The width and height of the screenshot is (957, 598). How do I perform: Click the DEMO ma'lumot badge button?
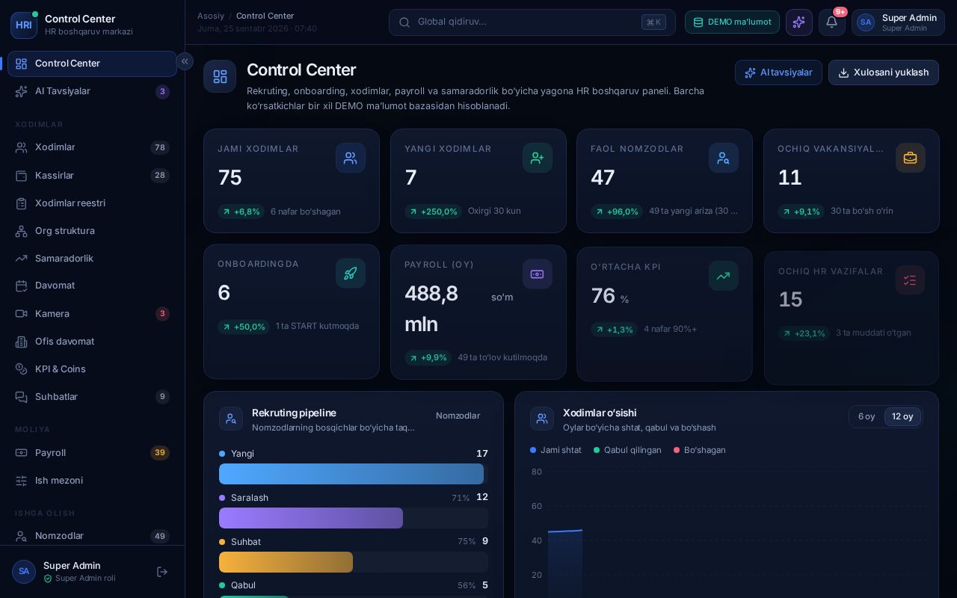(x=732, y=22)
